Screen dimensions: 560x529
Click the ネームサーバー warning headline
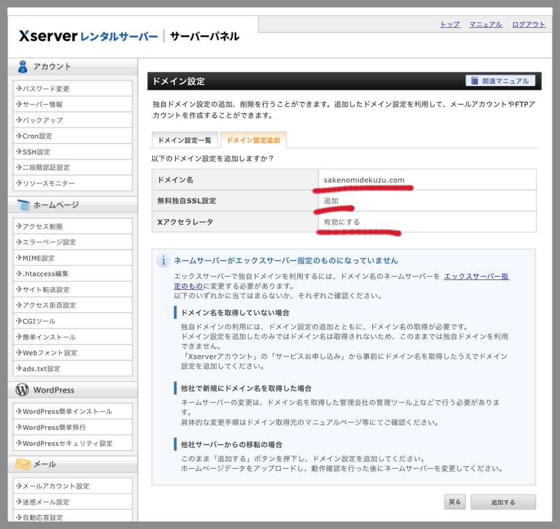point(286,261)
